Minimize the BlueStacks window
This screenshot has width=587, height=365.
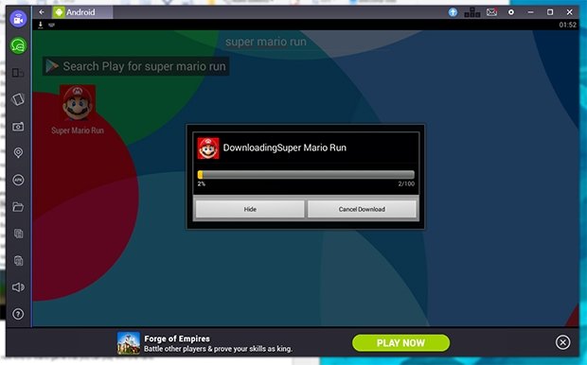tap(530, 12)
